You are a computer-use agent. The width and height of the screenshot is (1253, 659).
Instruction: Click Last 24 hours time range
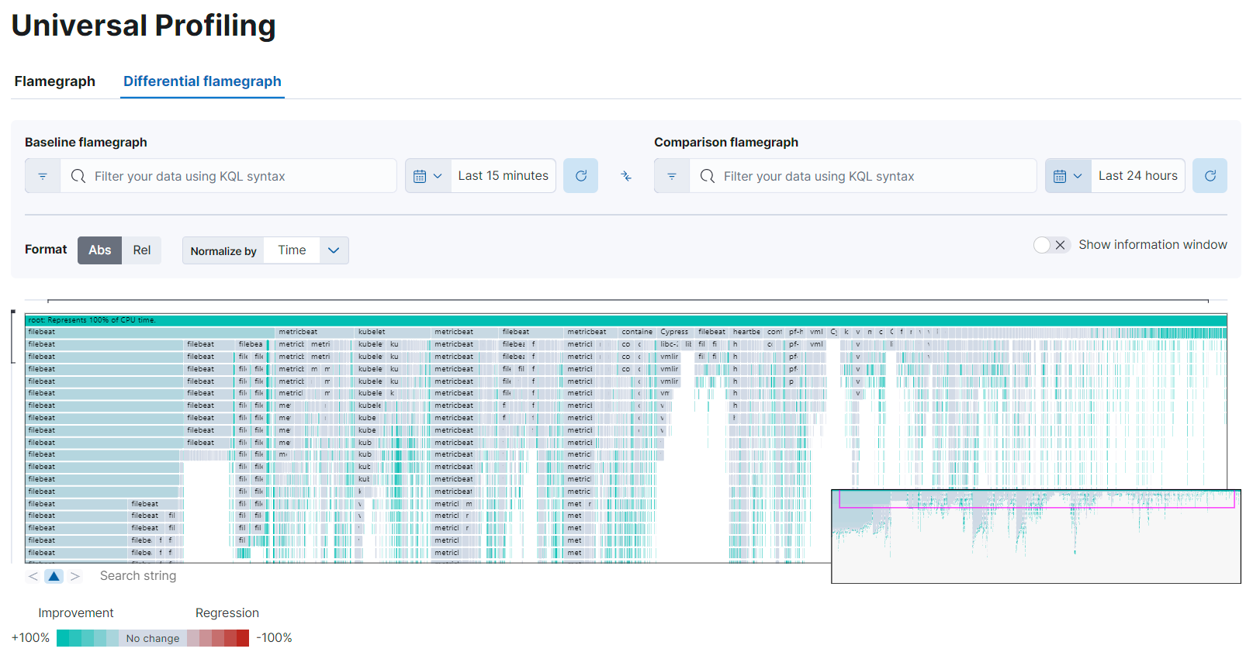click(x=1137, y=176)
